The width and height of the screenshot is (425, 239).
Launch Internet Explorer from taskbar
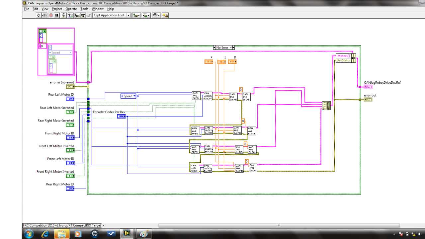45,234
